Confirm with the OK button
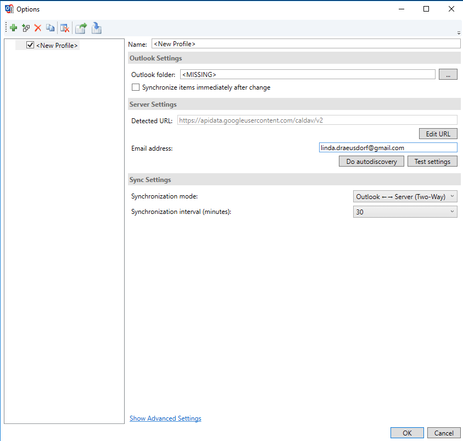The image size is (463, 441). tap(407, 433)
